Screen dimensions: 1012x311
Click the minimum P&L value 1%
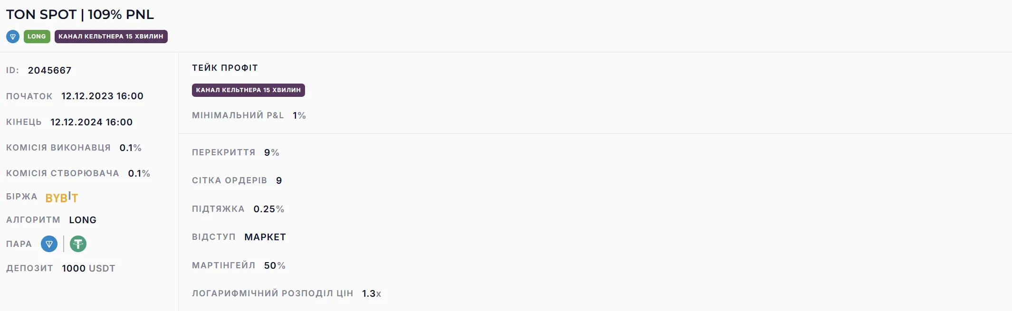pyautogui.click(x=299, y=115)
